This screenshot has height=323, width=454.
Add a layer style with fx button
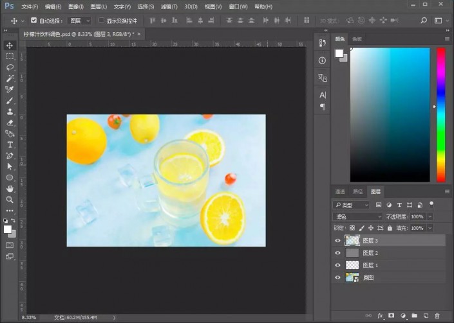(x=380, y=316)
